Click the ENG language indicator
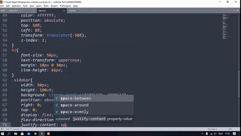 (221, 134)
